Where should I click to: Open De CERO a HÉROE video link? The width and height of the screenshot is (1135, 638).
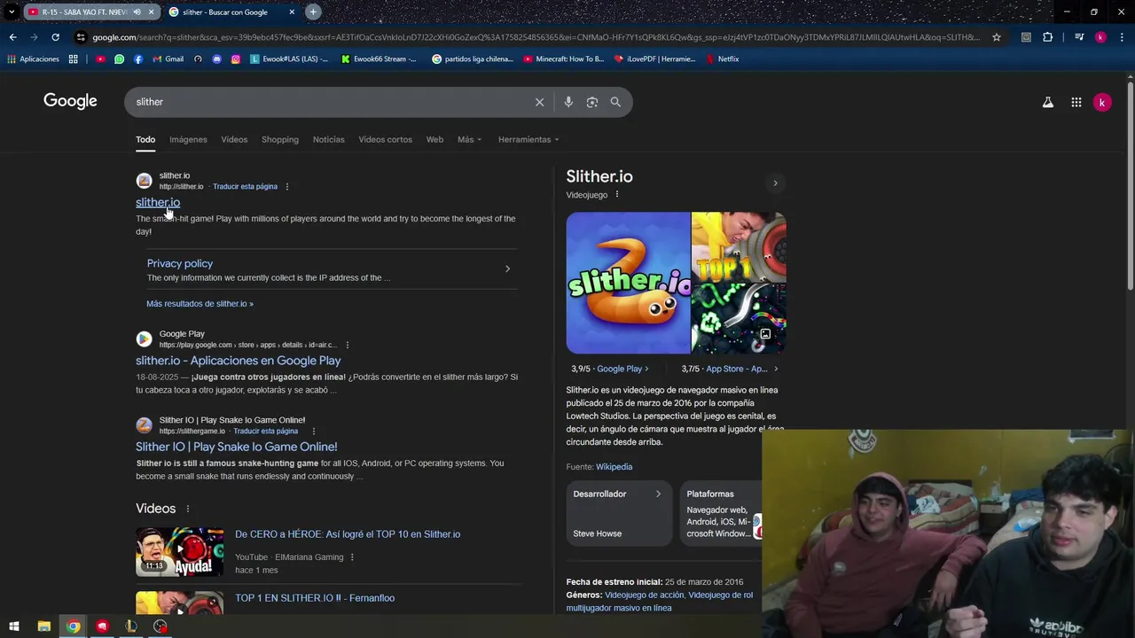[x=348, y=534]
